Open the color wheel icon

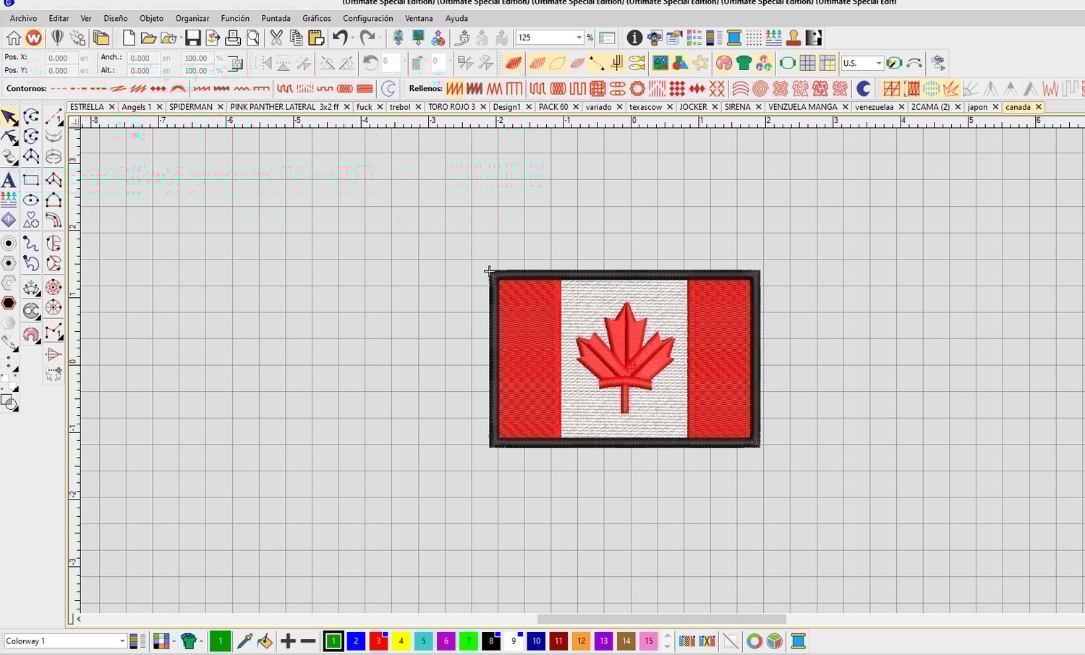point(754,641)
